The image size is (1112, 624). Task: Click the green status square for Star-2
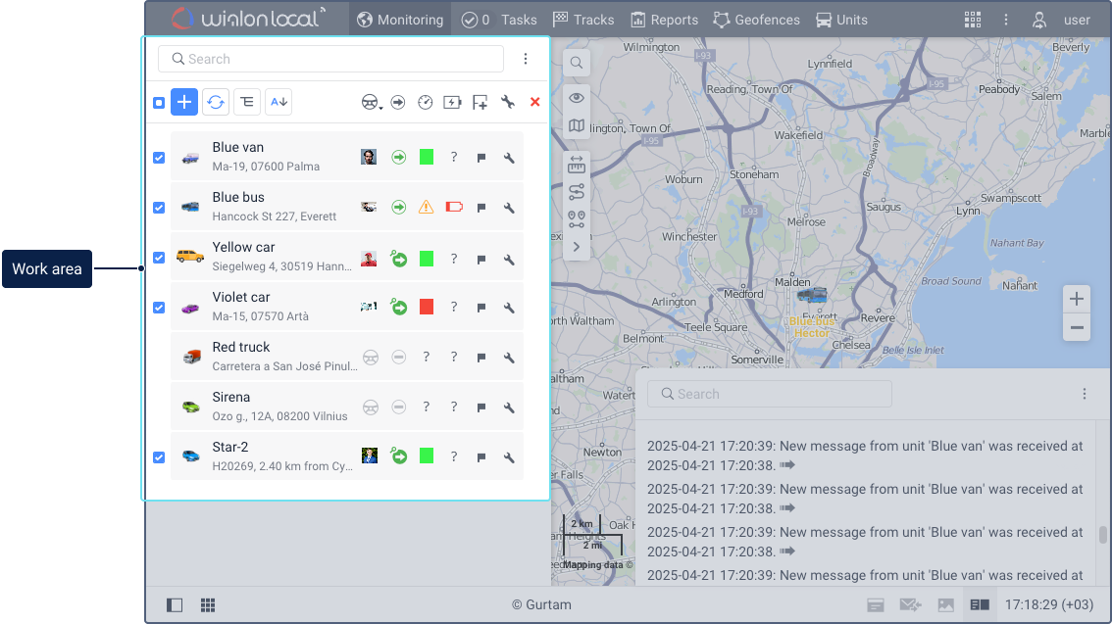pyautogui.click(x=427, y=456)
